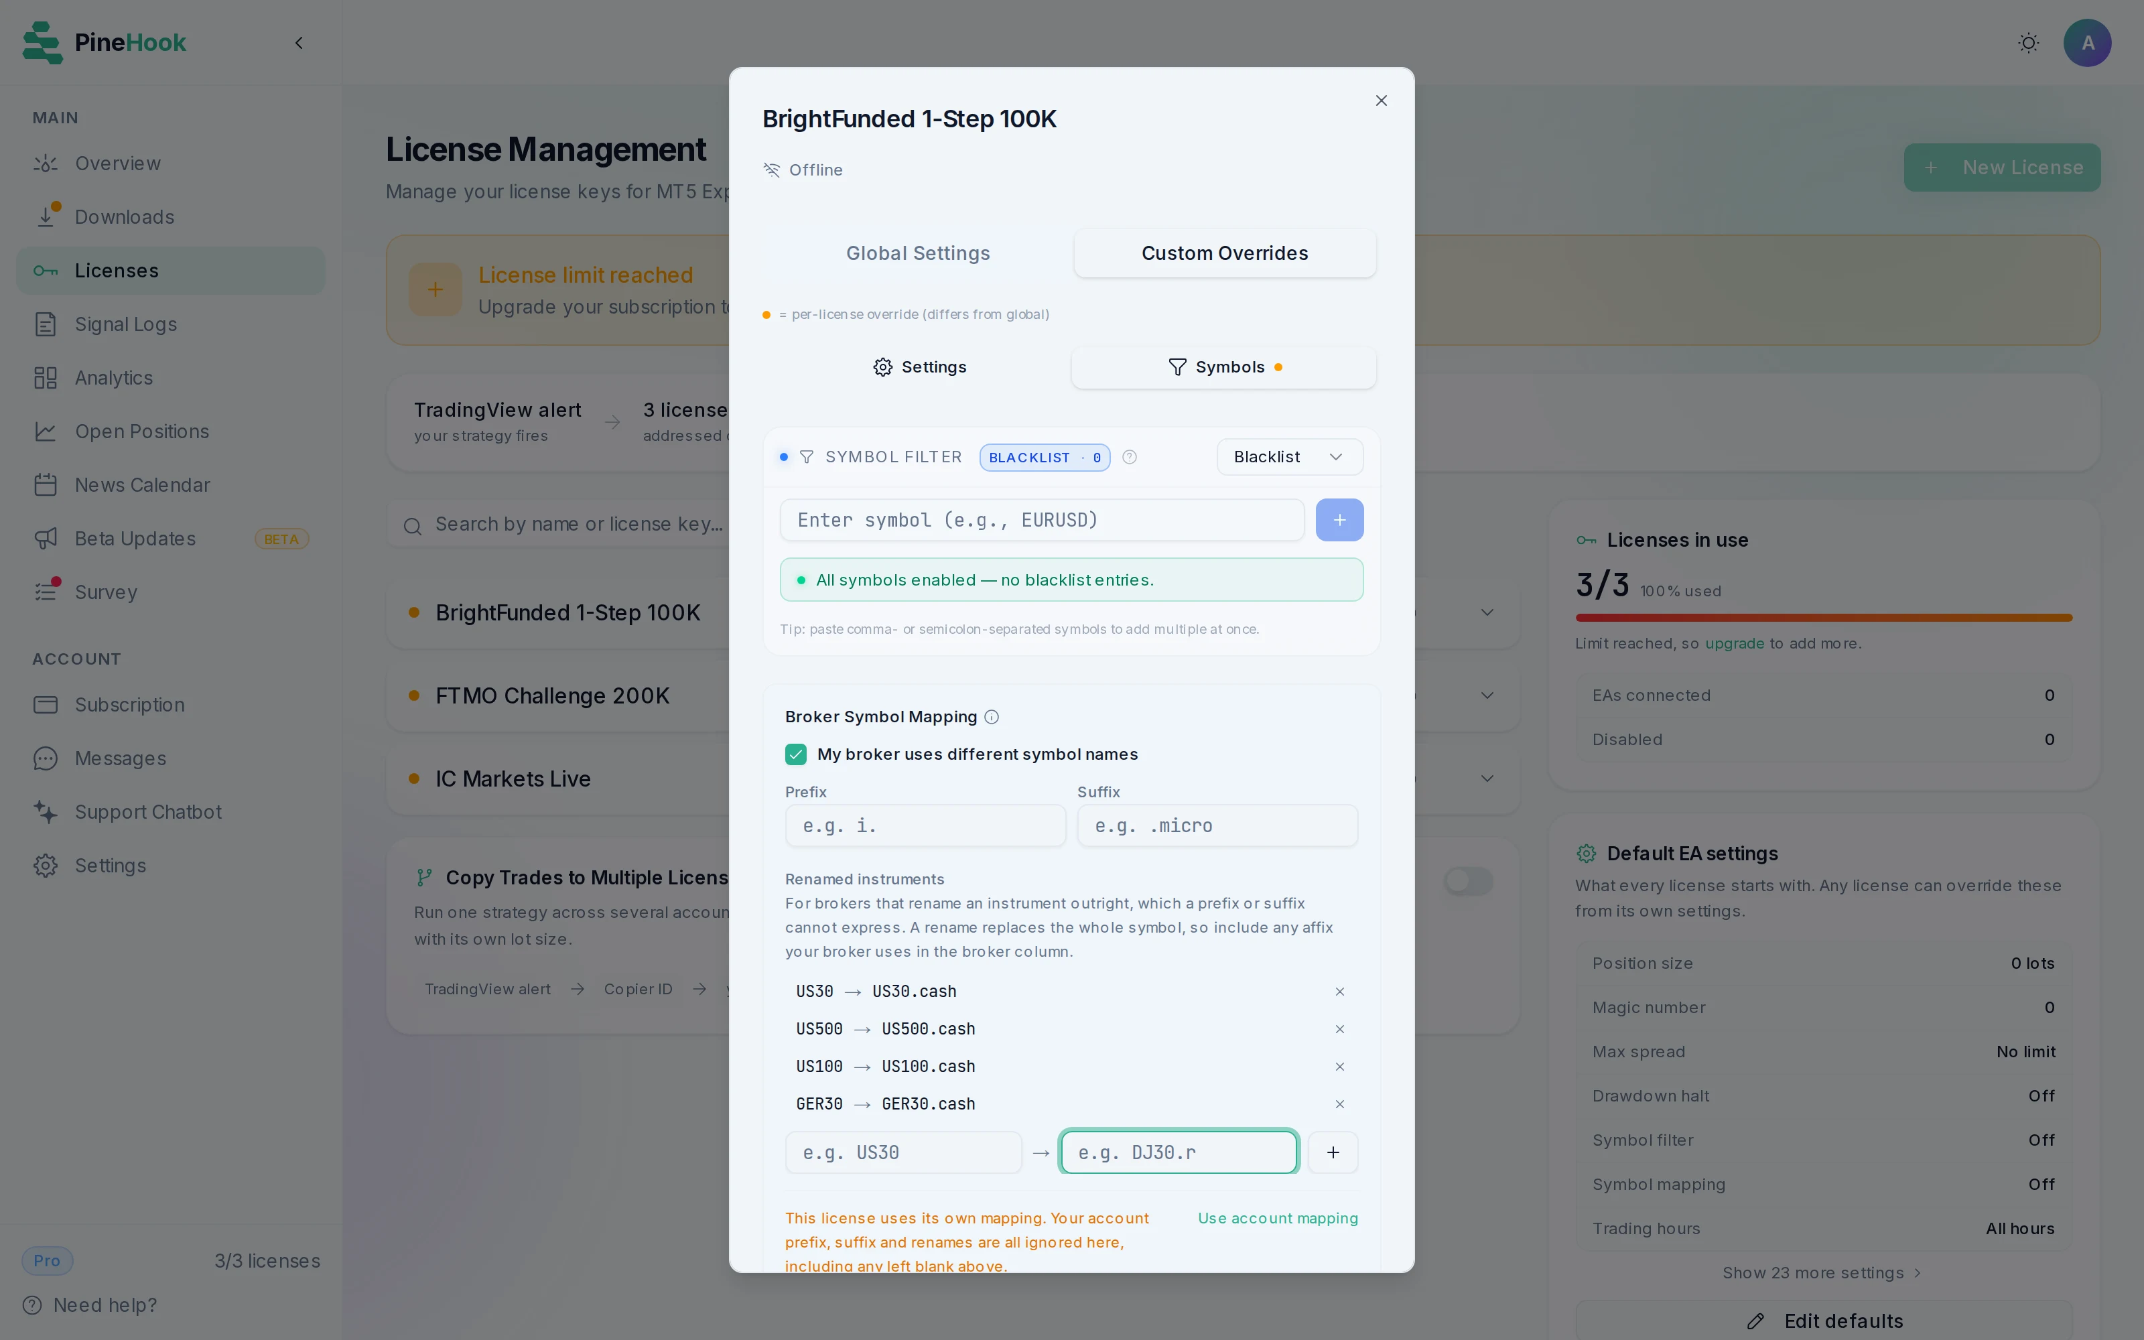The height and width of the screenshot is (1340, 2144).
Task: Toggle the Copy Trades to Multiple Licenses switch
Action: [1468, 880]
